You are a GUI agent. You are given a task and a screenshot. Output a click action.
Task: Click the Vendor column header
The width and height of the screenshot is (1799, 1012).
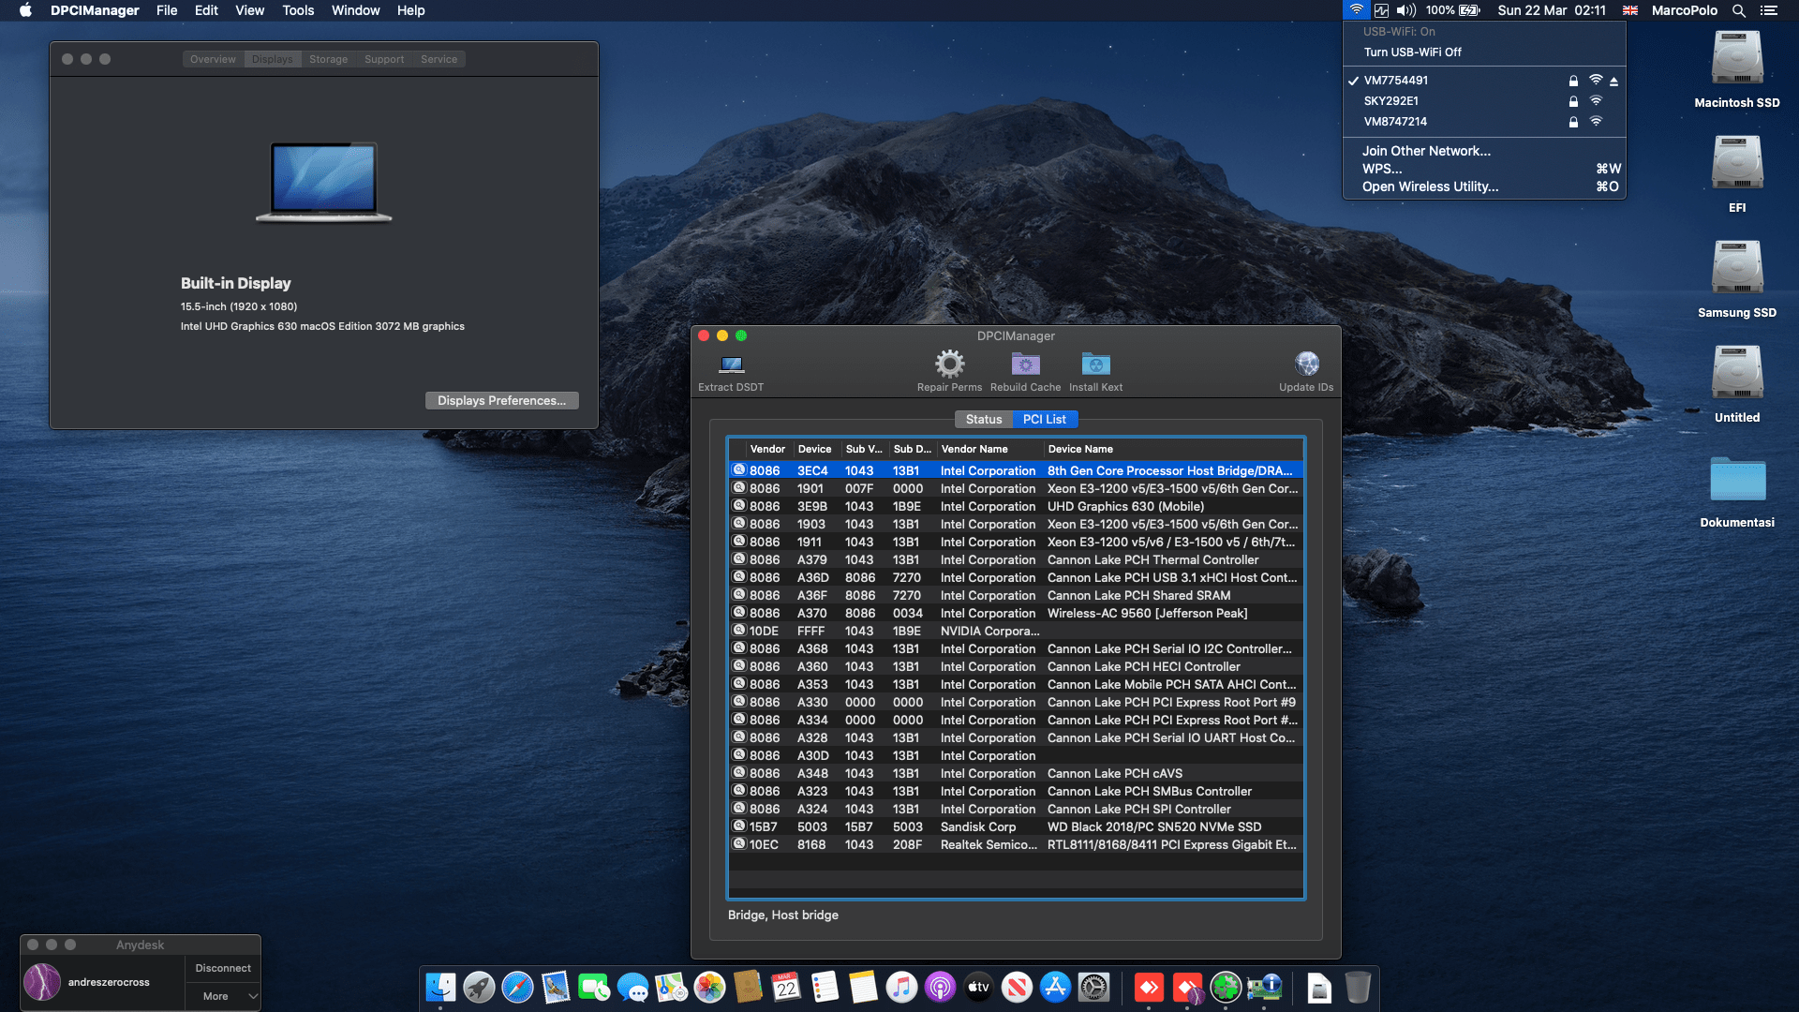[x=767, y=449]
